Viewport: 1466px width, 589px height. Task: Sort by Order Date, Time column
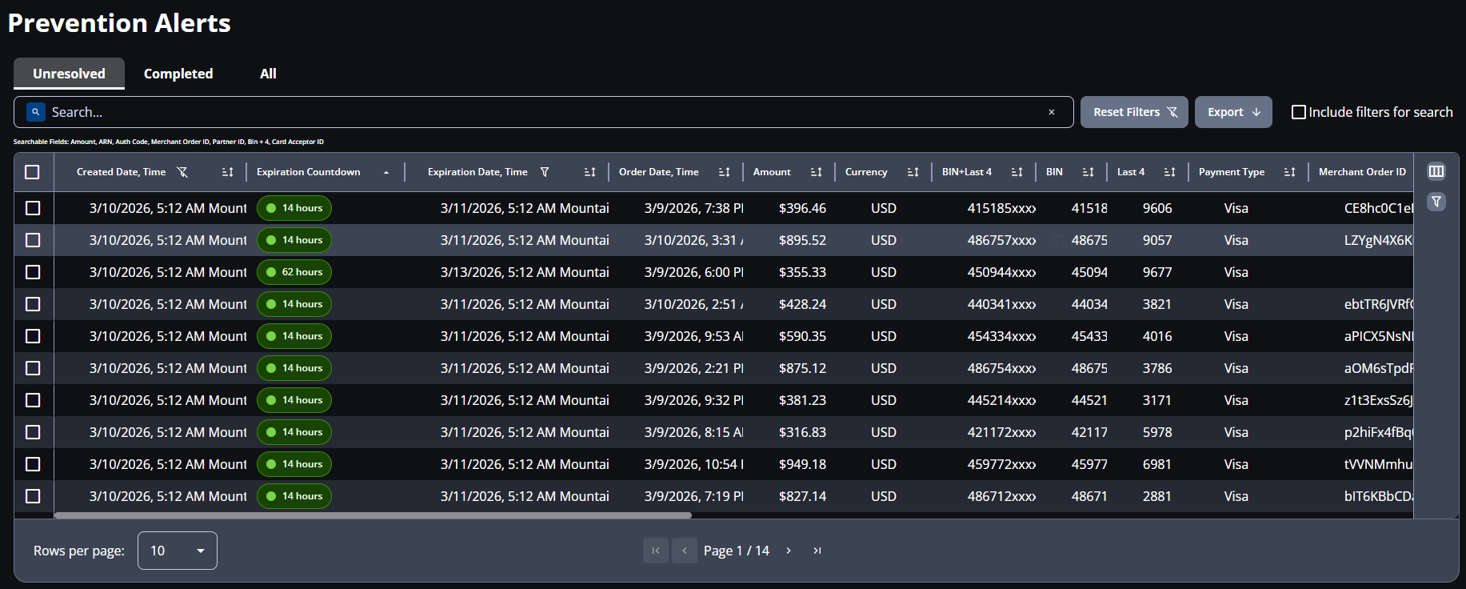[x=725, y=172]
